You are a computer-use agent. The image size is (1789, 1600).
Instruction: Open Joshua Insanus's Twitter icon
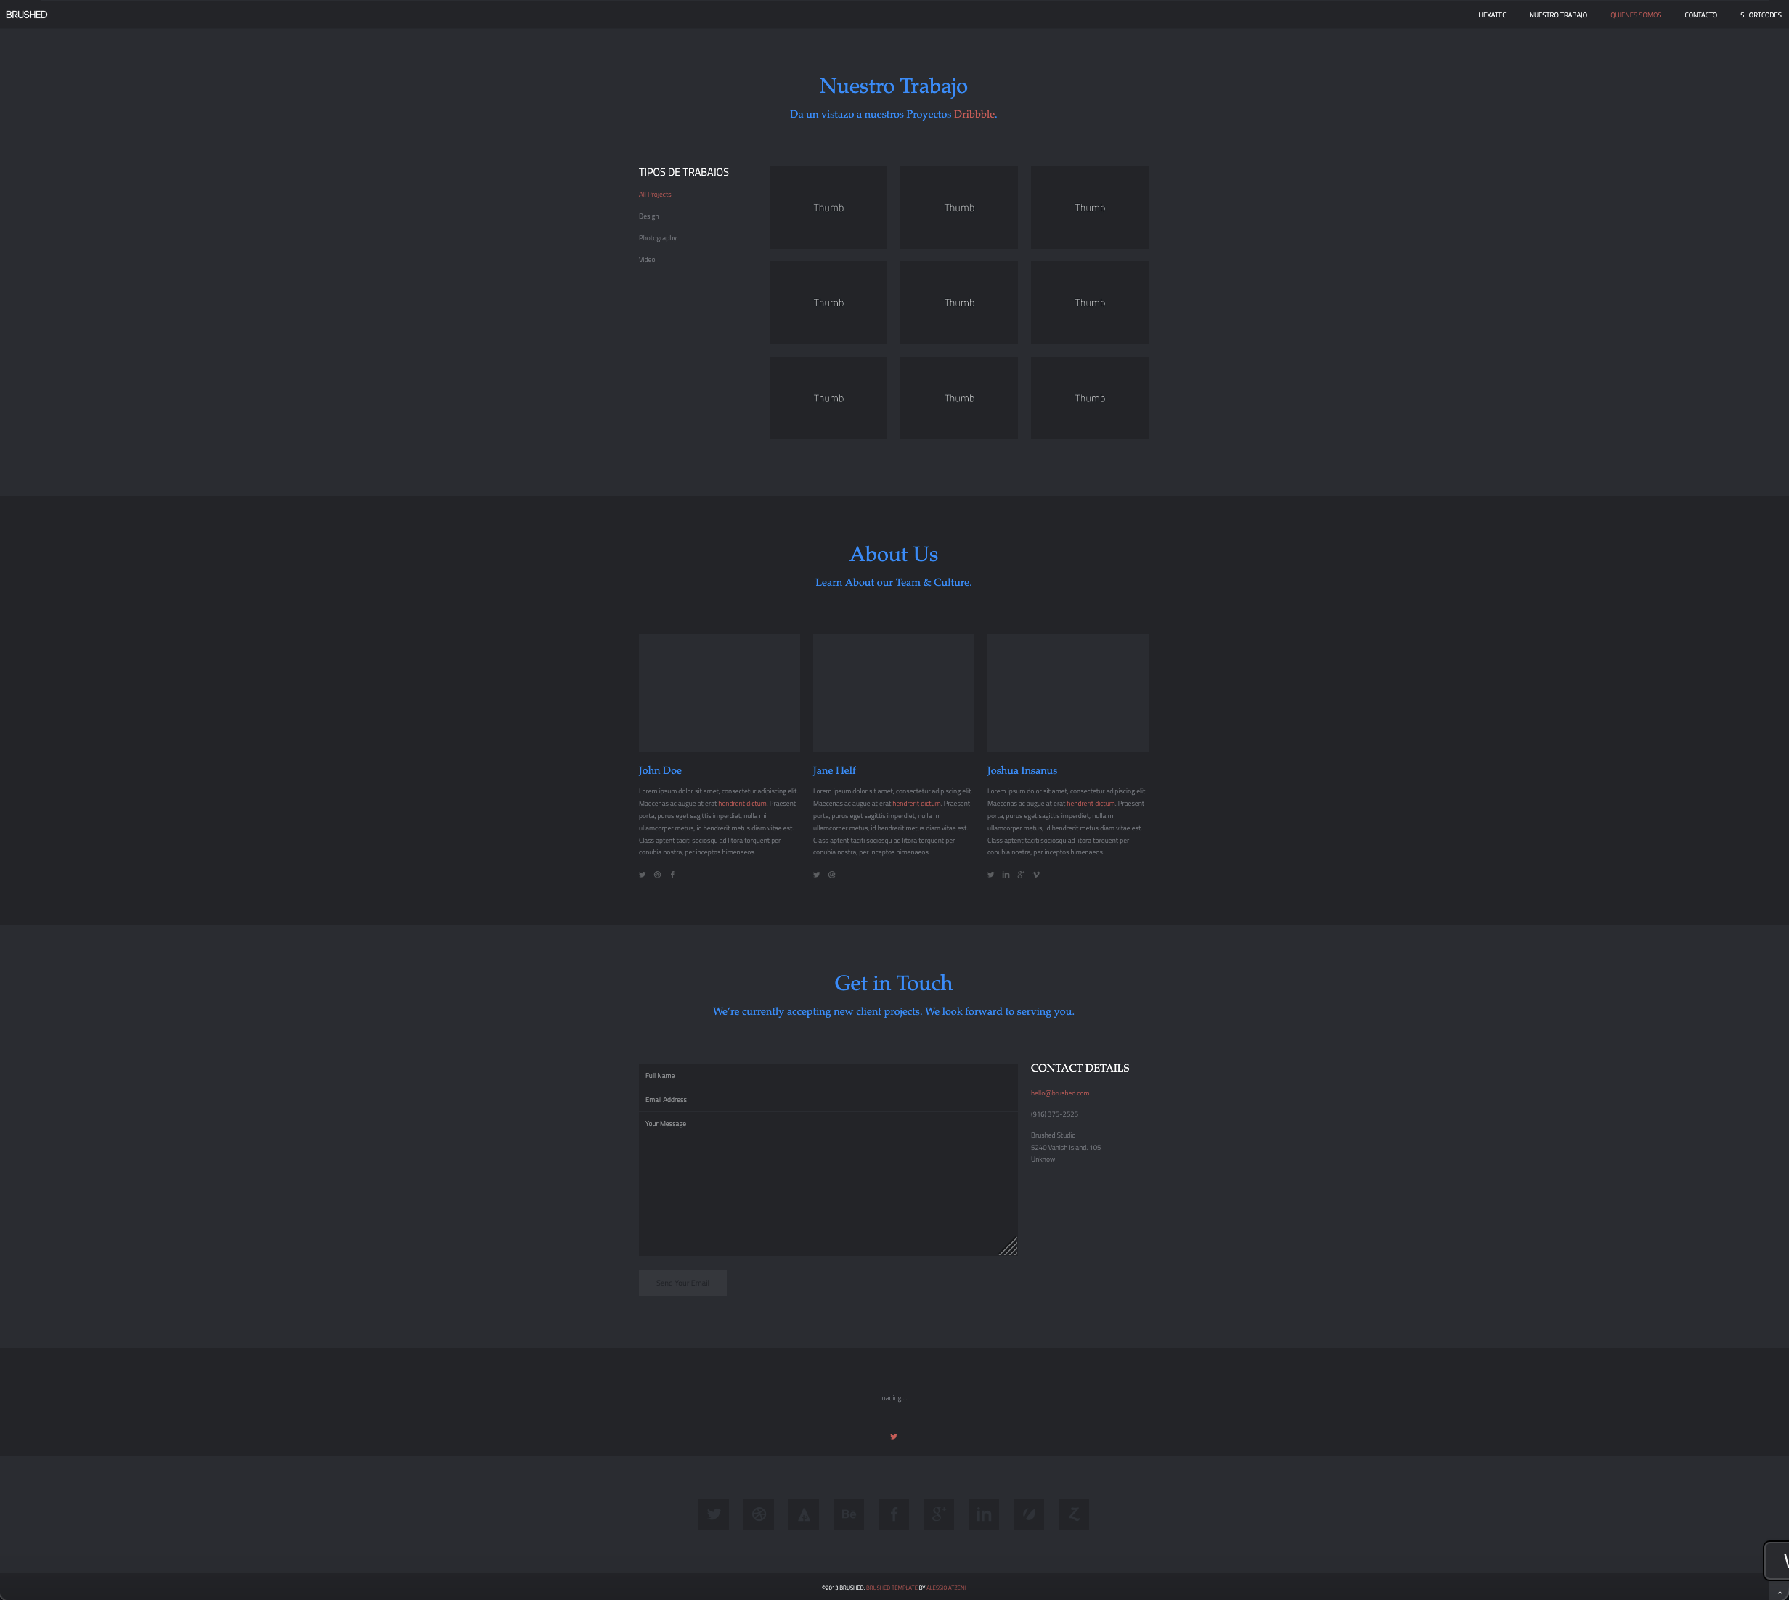click(x=991, y=875)
